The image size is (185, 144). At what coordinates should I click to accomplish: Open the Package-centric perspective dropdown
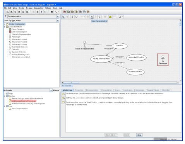(x=58, y=16)
